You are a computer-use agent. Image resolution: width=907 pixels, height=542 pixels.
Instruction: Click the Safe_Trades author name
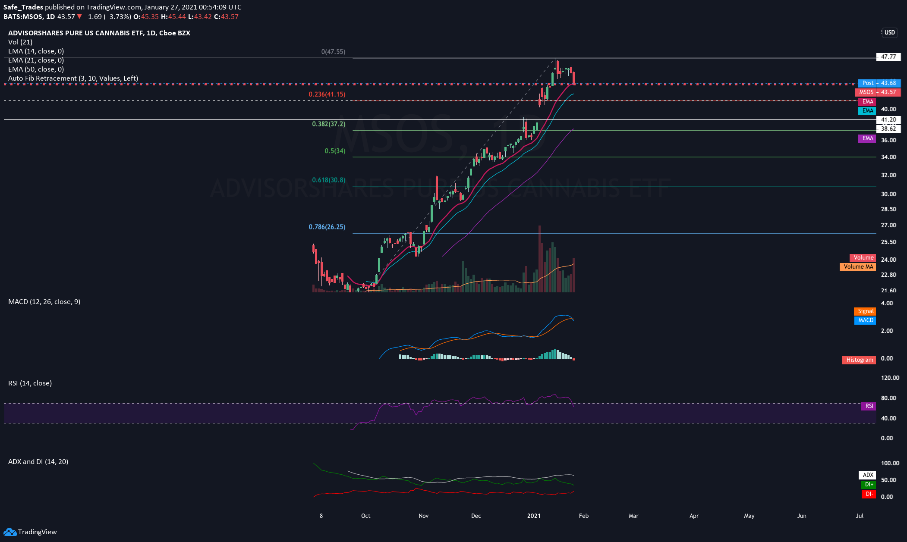[x=23, y=7]
